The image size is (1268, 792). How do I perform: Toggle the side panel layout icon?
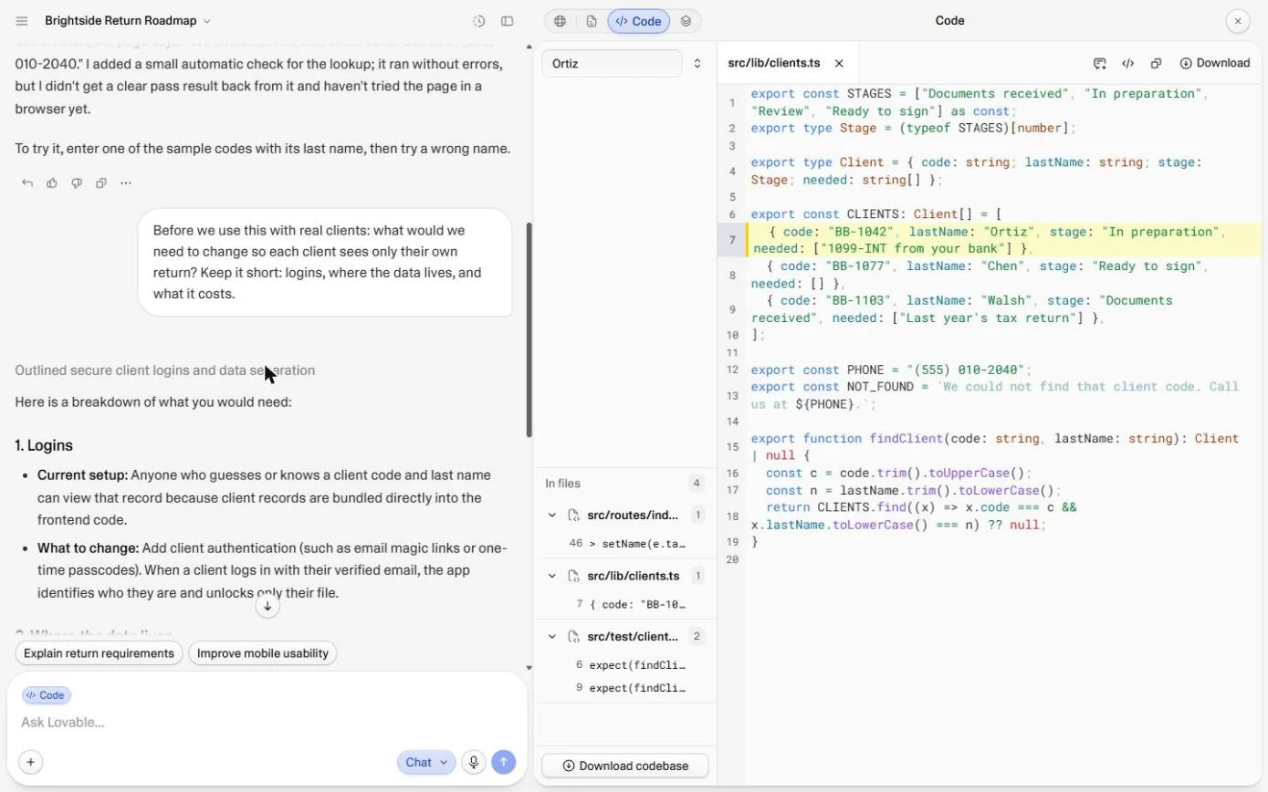point(508,21)
